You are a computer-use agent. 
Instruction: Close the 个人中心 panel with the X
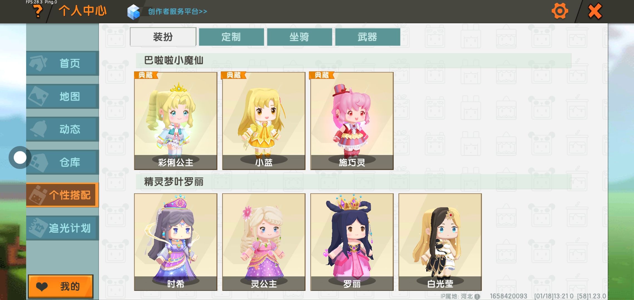(595, 11)
